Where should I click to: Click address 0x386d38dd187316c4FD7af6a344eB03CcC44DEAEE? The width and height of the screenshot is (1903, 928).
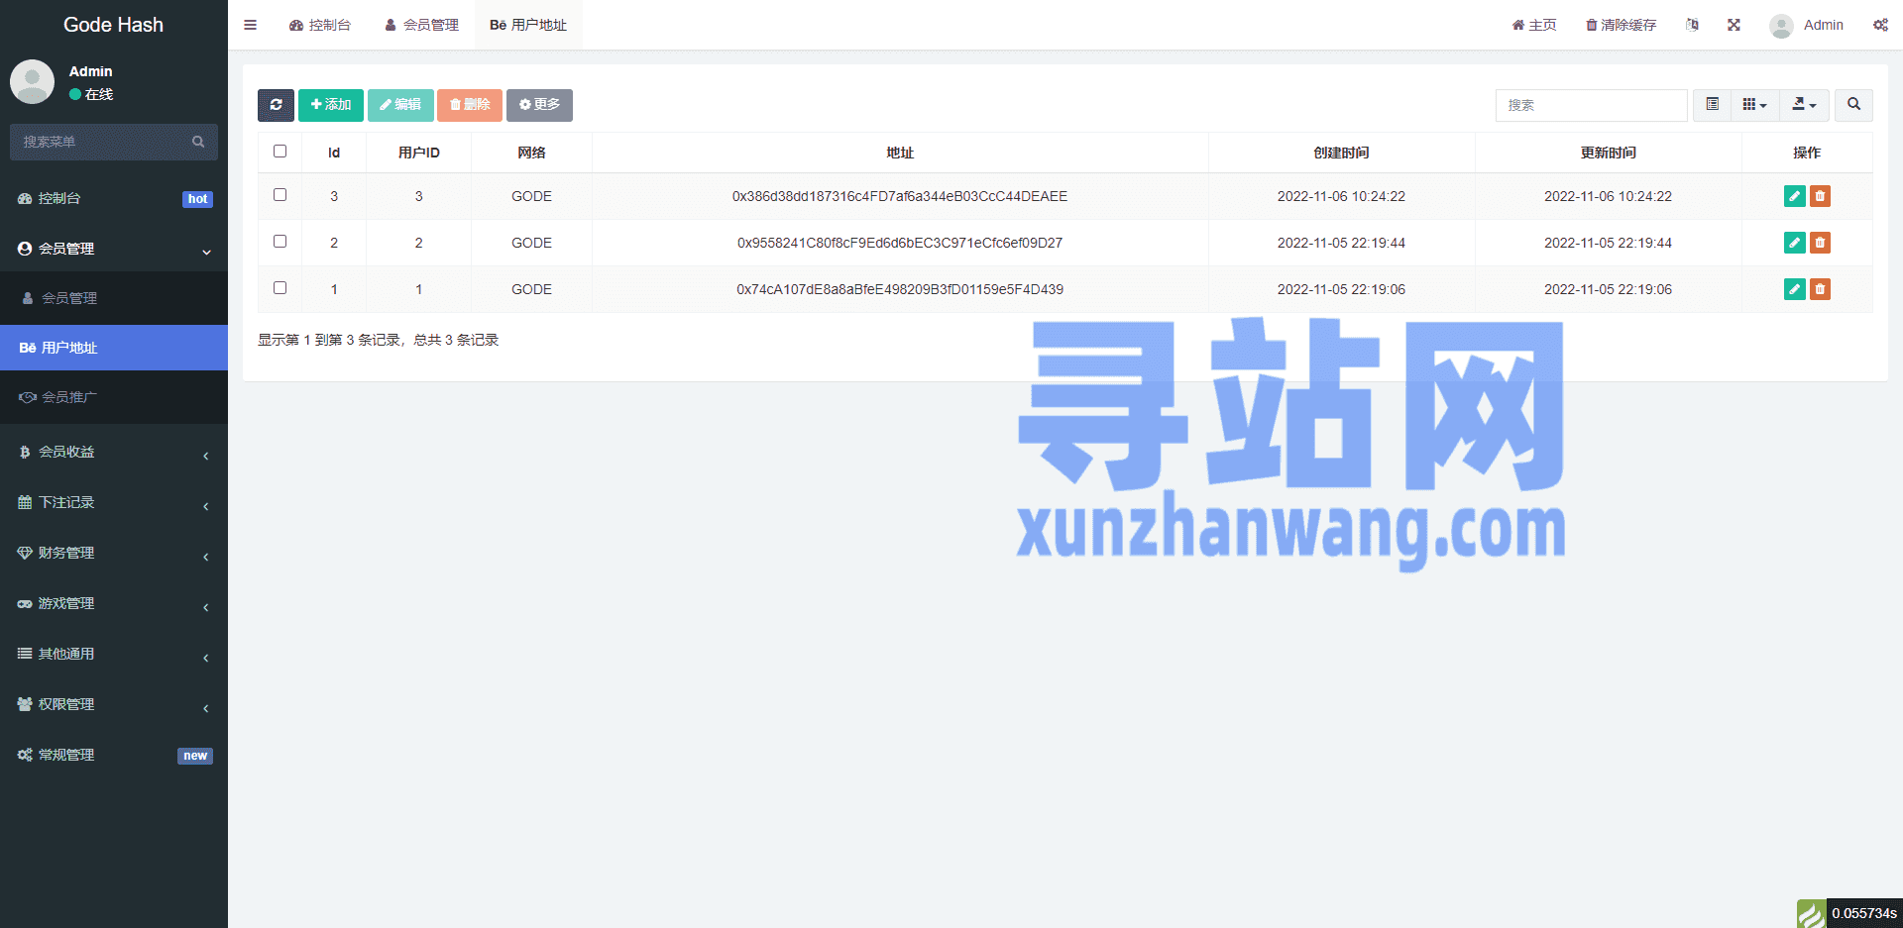[x=900, y=196]
